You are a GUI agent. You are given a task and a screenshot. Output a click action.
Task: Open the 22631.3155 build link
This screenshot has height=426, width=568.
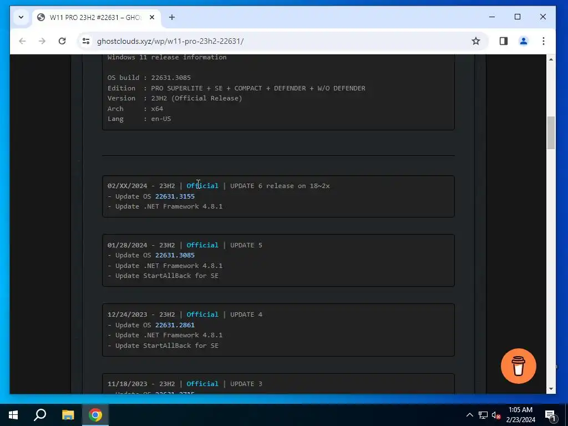coord(175,196)
